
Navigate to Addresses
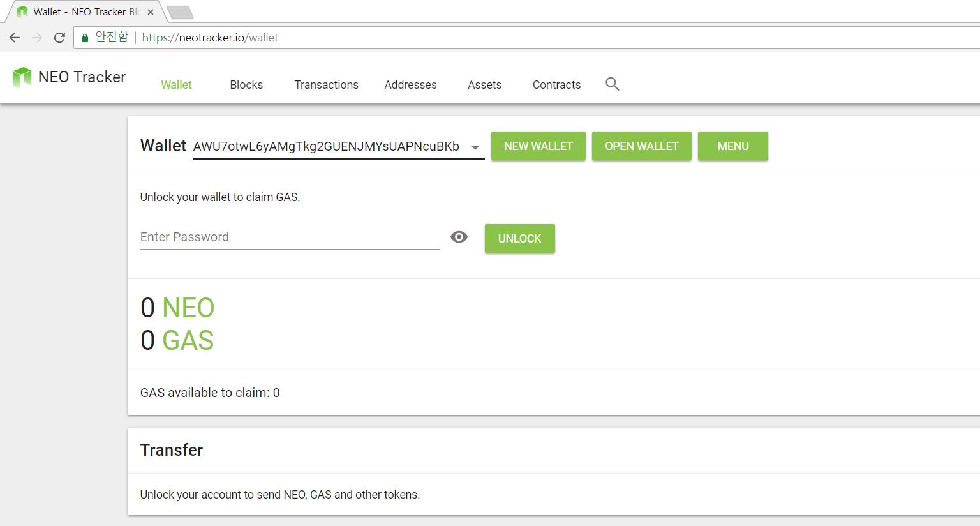[410, 85]
